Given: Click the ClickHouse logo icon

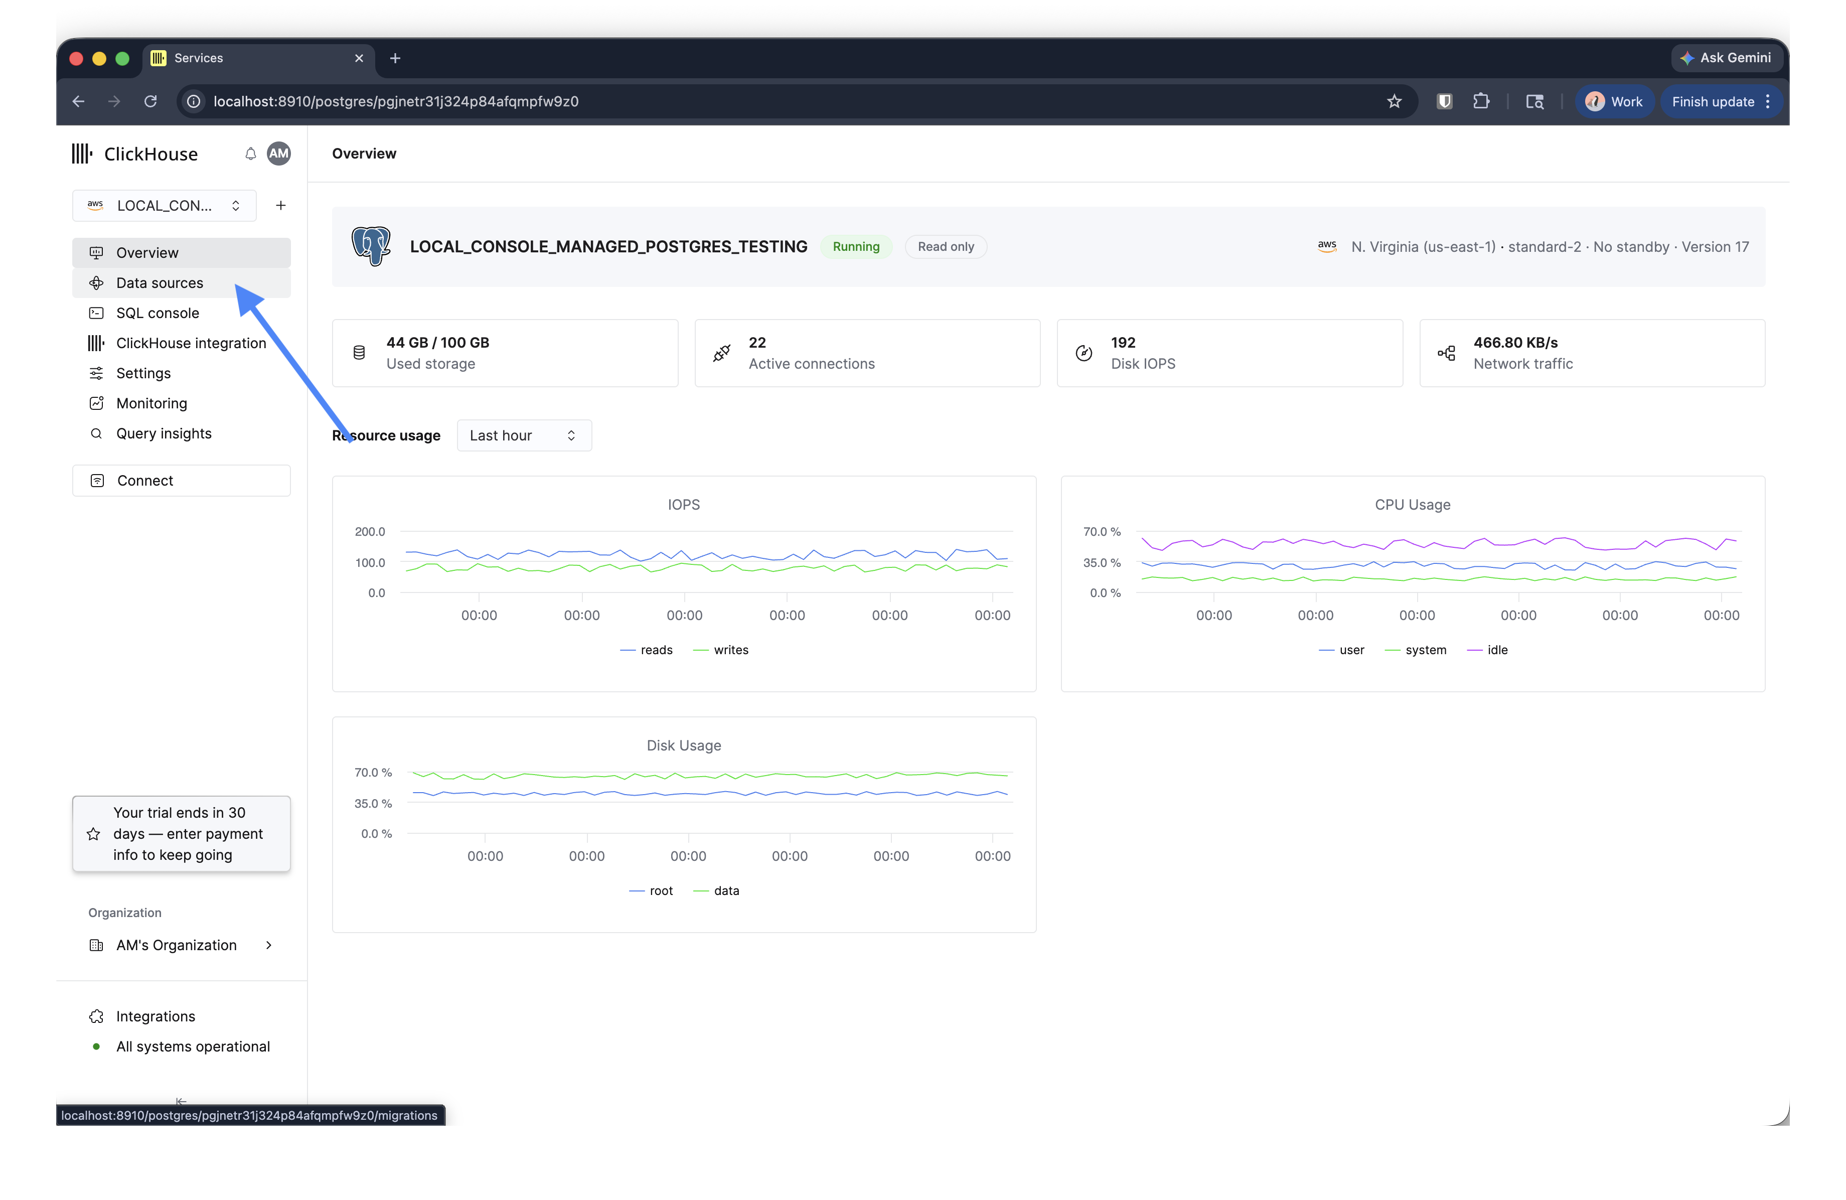Looking at the screenshot, I should (81, 154).
